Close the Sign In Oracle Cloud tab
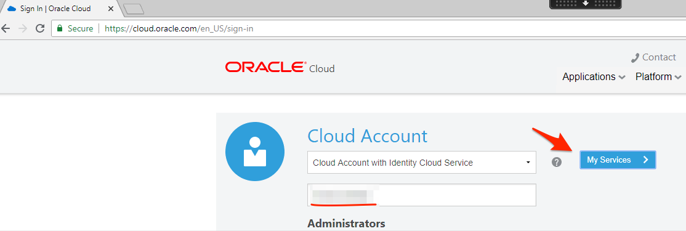This screenshot has height=231, width=686. point(111,8)
